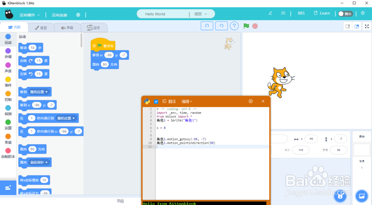Click the 大小 size field showing 110
The image size is (372, 205).
[301, 150]
